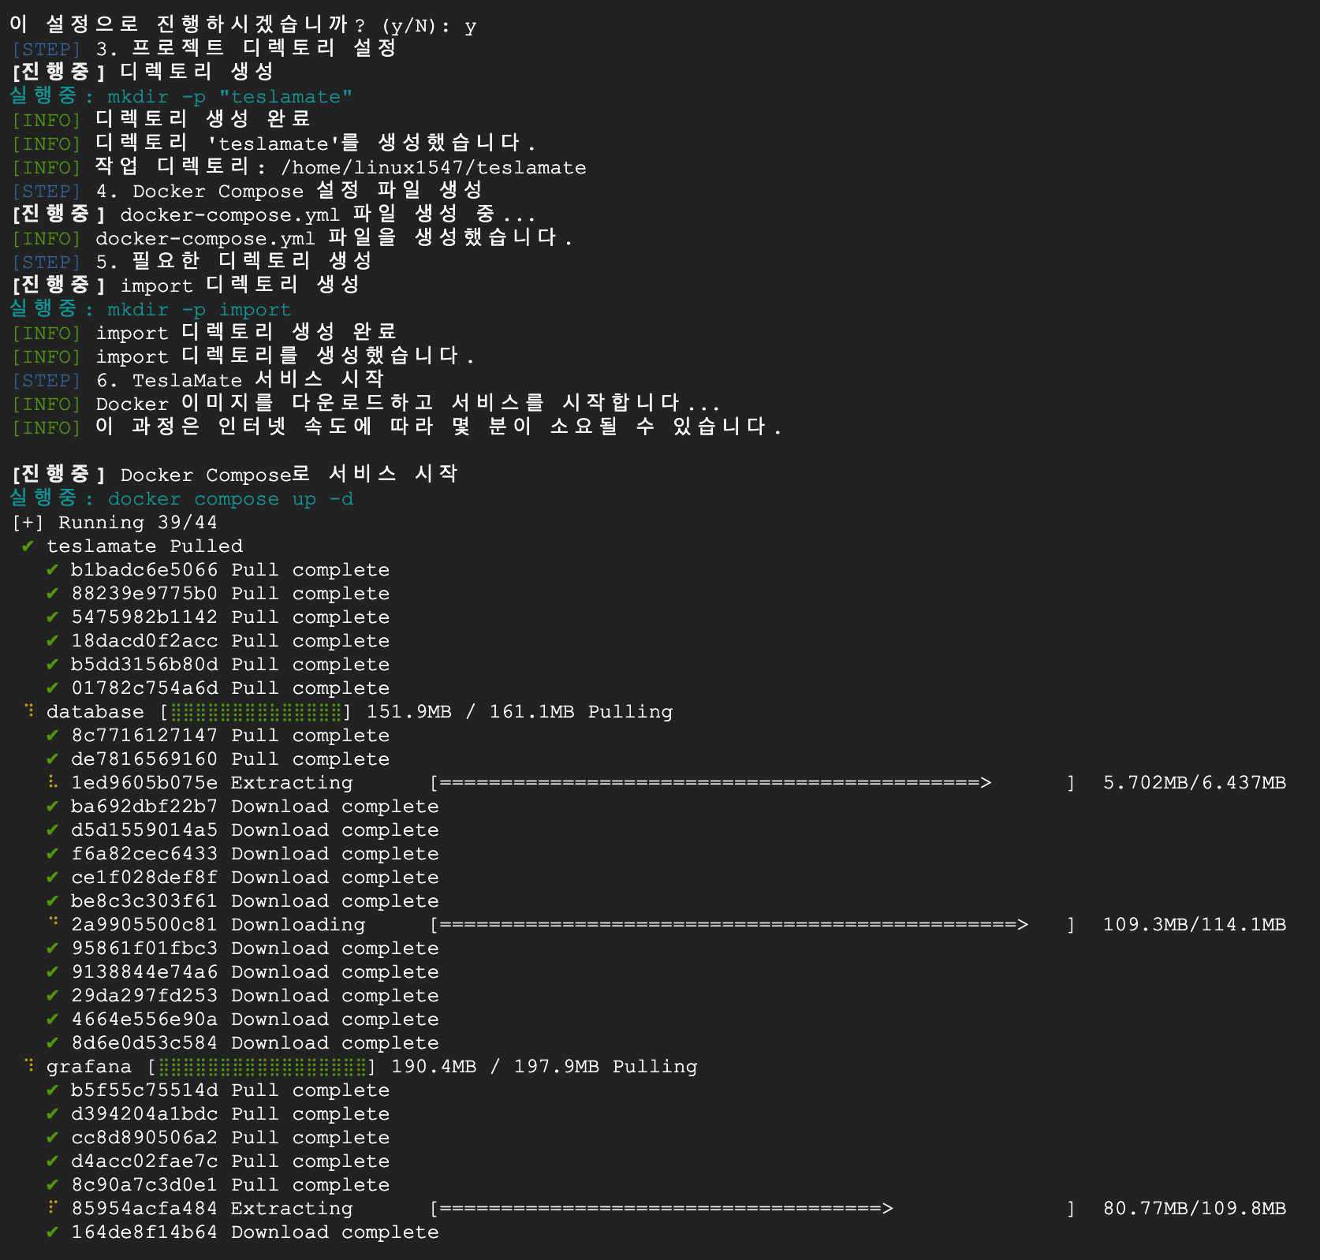Click the value 5.702MB/6.437MB
Screen dimensions: 1320x1260
(1195, 783)
